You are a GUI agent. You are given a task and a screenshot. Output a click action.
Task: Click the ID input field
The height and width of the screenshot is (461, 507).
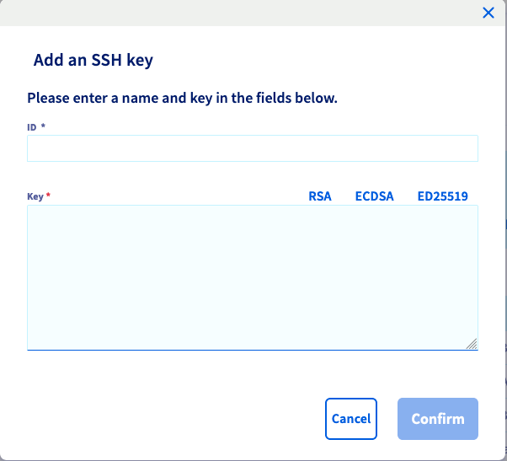tap(253, 148)
